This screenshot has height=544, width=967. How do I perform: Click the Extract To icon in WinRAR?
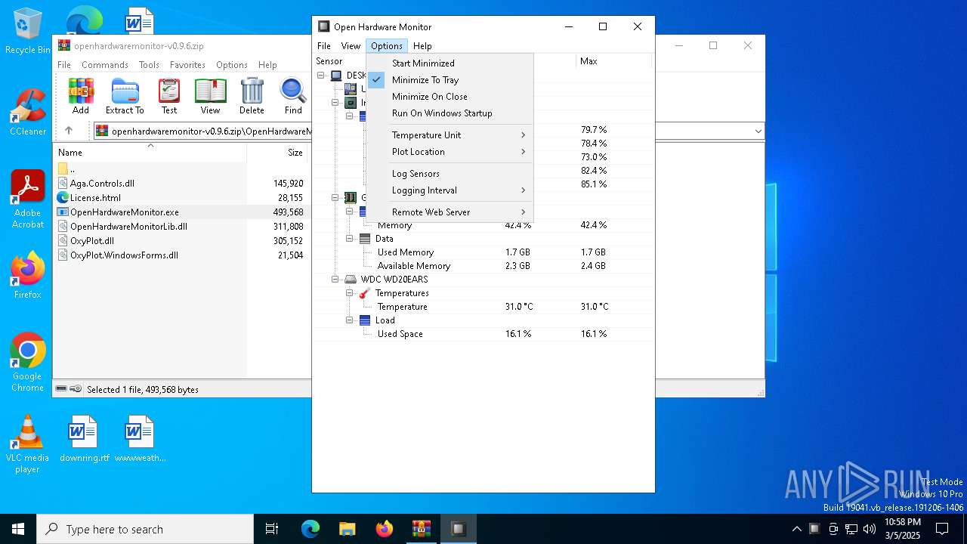(x=125, y=96)
